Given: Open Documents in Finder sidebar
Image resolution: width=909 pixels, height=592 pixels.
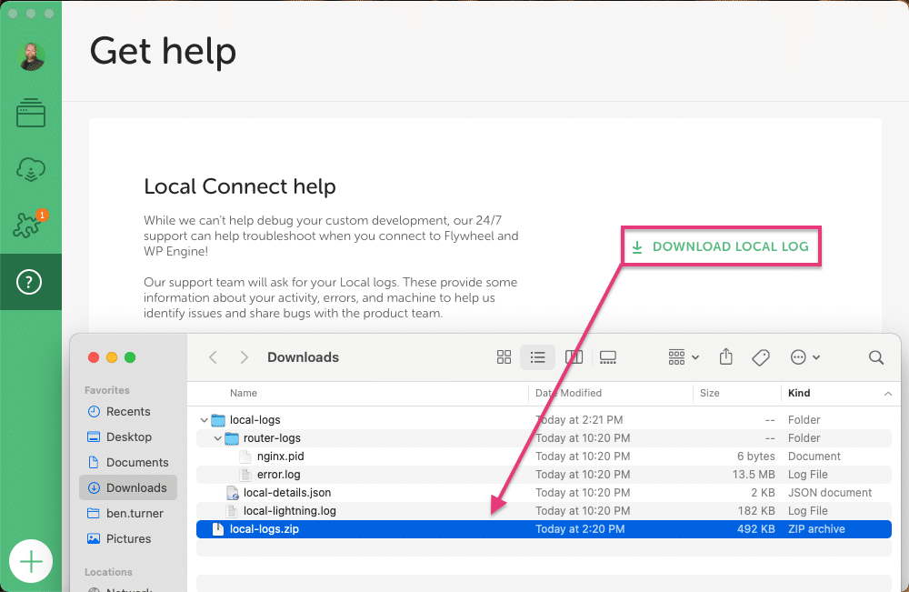Looking at the screenshot, I should (x=127, y=463).
